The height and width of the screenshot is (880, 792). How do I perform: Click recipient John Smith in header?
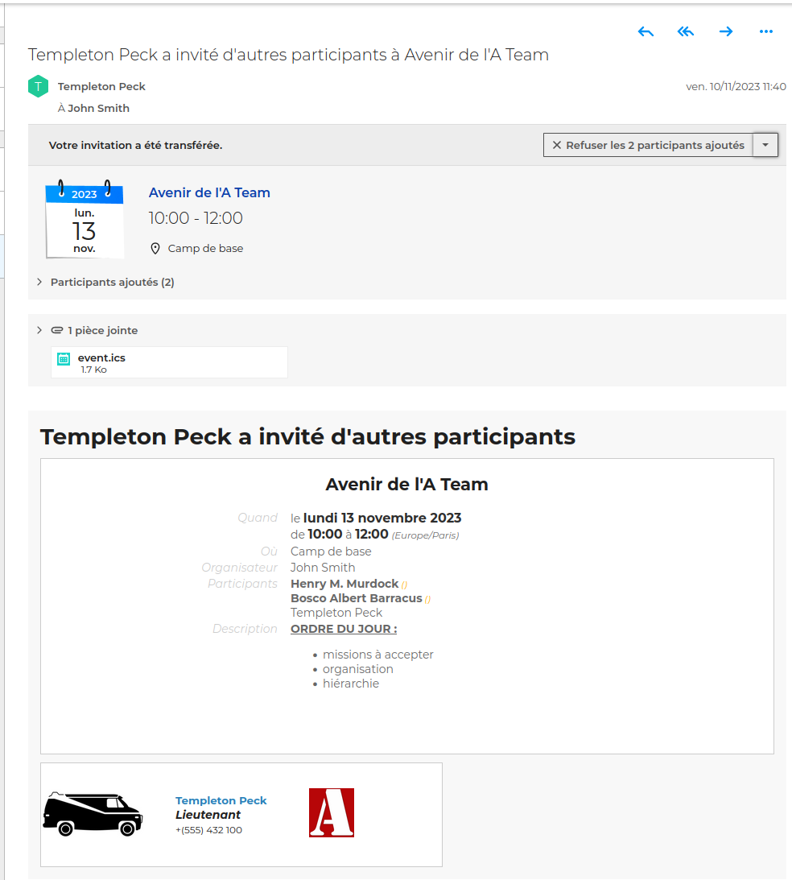click(98, 108)
